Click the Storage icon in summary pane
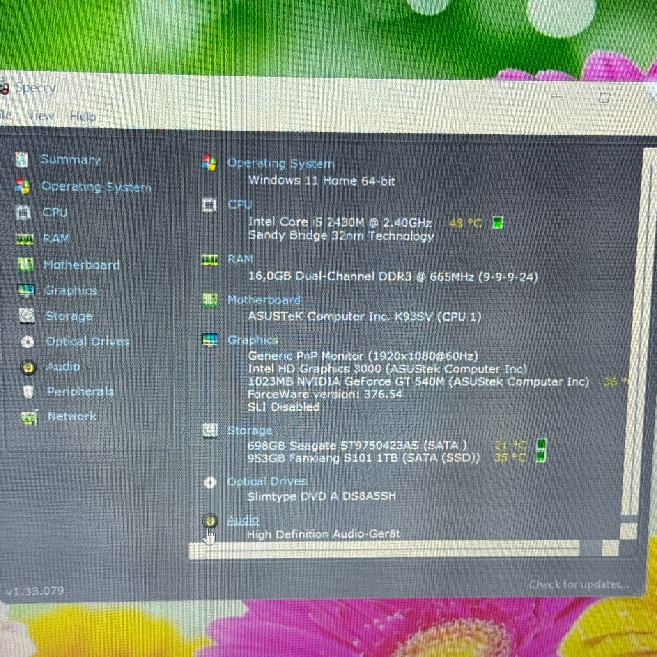The width and height of the screenshot is (657, 657). pos(210,430)
